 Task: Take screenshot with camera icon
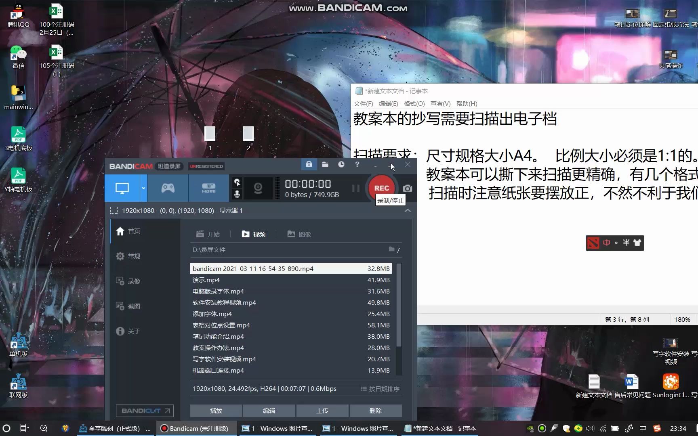(408, 189)
